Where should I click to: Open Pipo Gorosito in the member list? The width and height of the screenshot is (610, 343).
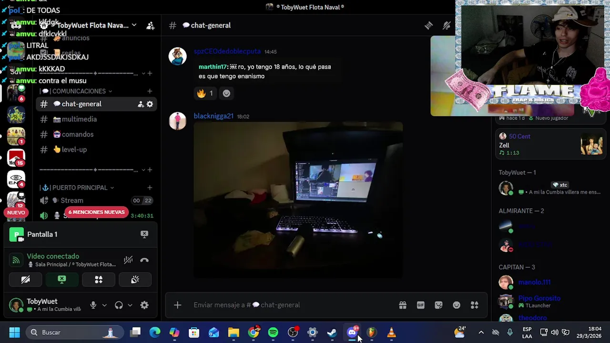(550, 302)
